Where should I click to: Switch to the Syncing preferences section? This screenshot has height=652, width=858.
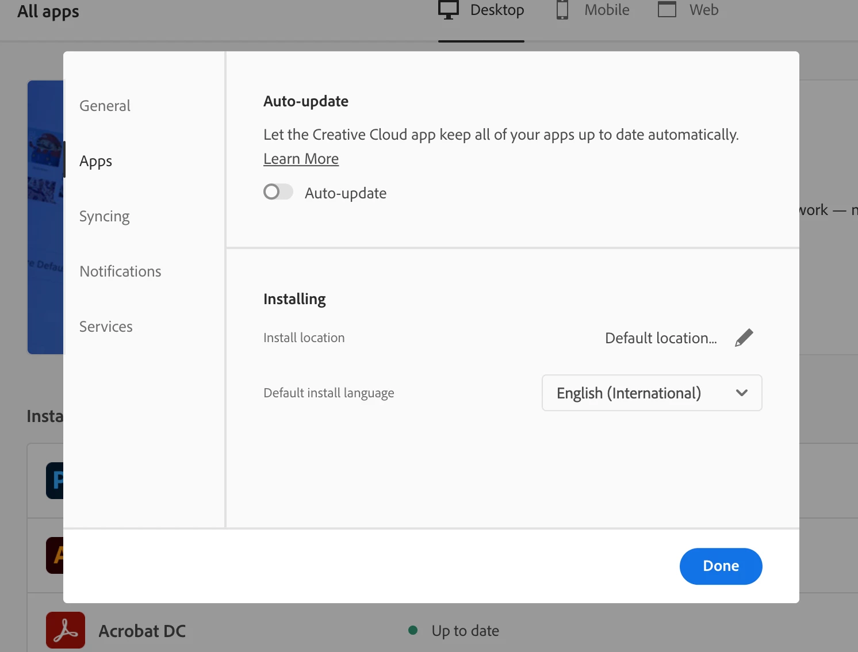pos(105,216)
